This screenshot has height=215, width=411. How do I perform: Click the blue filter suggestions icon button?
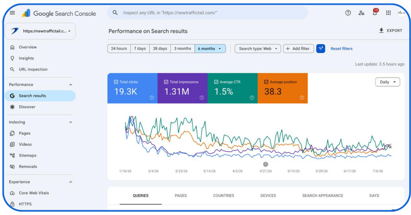tap(321, 49)
